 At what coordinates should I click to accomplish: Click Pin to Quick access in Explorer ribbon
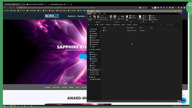click(x=90, y=18)
